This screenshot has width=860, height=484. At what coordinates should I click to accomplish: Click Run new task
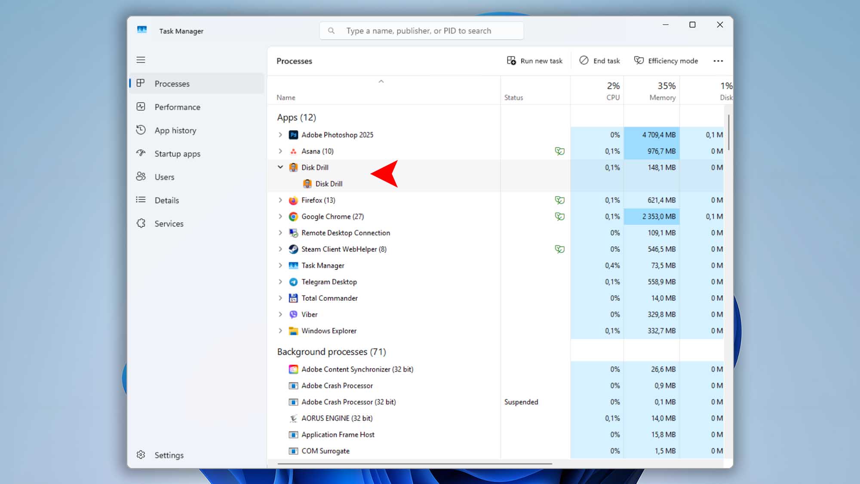[x=534, y=61]
